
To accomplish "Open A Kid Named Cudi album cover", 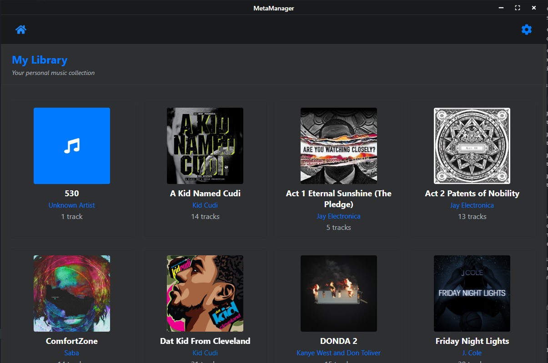I will coord(205,146).
